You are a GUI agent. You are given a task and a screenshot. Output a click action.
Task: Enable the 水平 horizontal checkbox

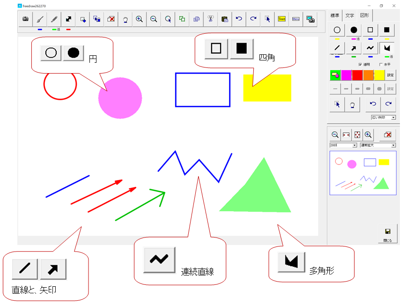tap(380, 64)
